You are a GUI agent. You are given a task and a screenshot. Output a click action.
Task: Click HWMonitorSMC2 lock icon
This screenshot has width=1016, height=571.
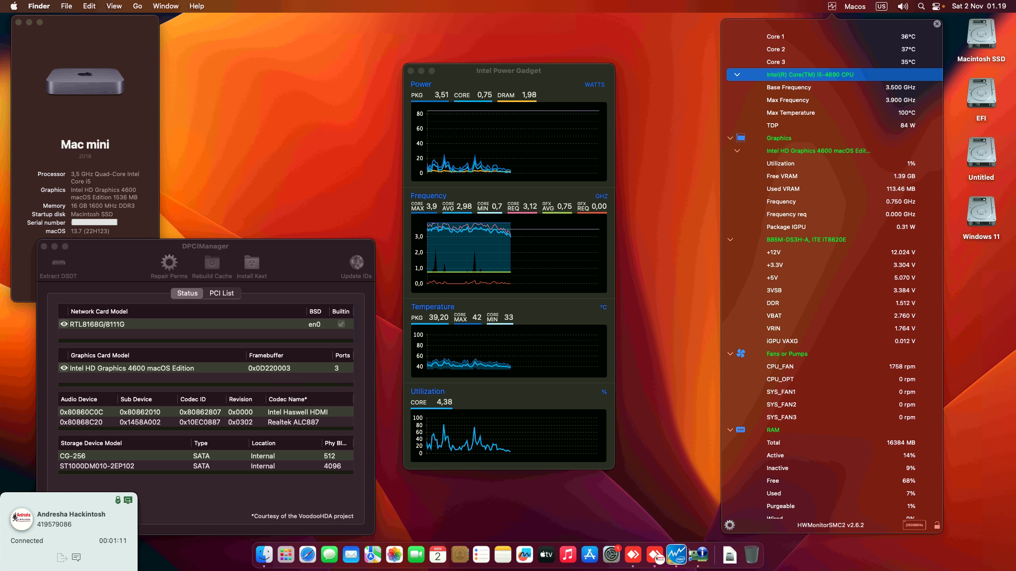pos(937,525)
